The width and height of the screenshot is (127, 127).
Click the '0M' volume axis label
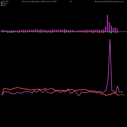click(121, 92)
